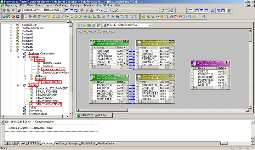Click the Mapping Designer tool icon above workspace

[98, 25]
